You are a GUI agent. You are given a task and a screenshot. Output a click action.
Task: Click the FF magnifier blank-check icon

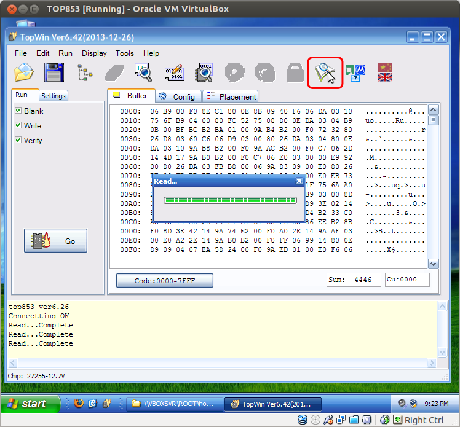143,72
